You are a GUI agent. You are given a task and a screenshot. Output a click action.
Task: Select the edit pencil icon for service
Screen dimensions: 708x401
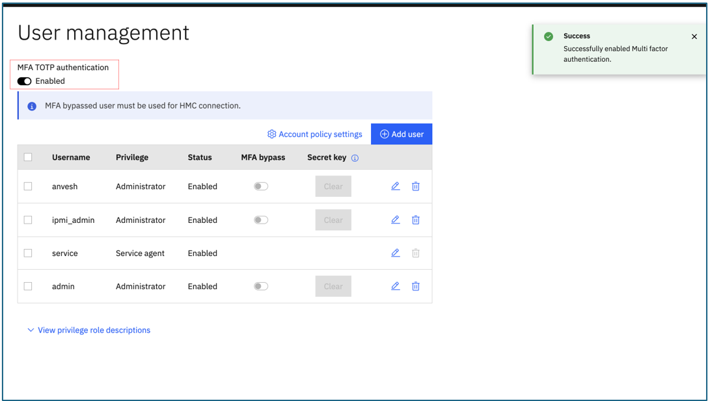395,253
